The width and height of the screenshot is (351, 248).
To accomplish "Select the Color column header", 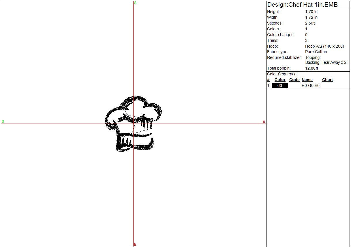I will [x=280, y=80].
